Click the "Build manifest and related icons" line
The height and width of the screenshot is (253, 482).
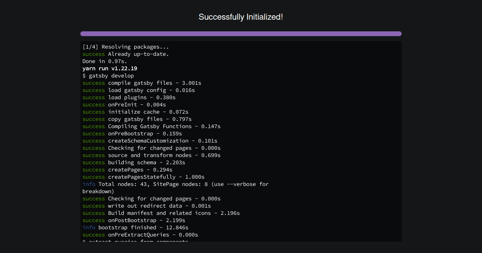pyautogui.click(x=161, y=213)
